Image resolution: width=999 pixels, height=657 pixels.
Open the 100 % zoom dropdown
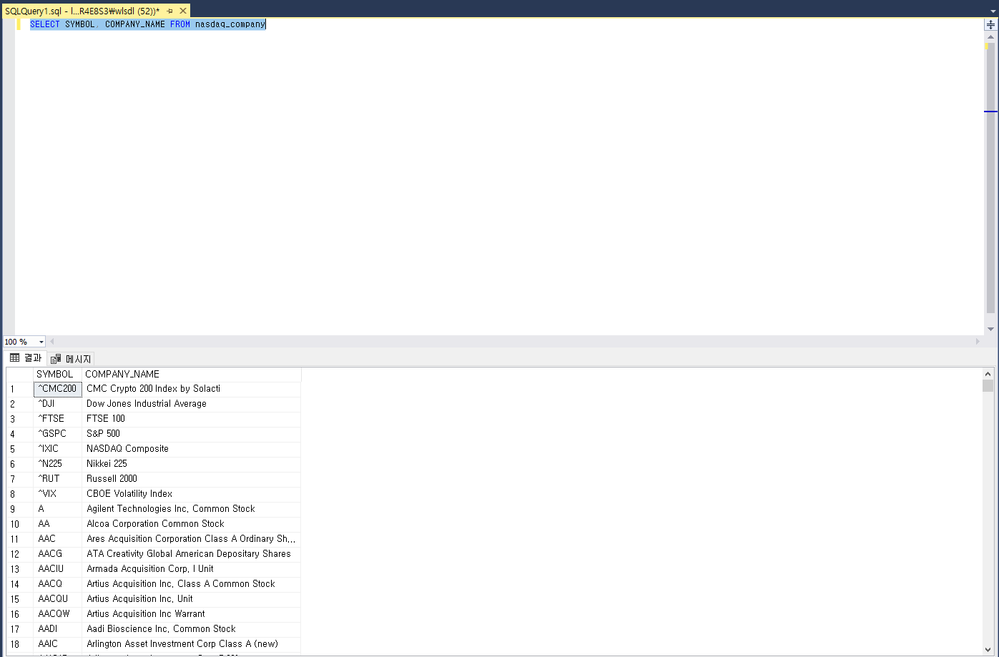coord(41,342)
